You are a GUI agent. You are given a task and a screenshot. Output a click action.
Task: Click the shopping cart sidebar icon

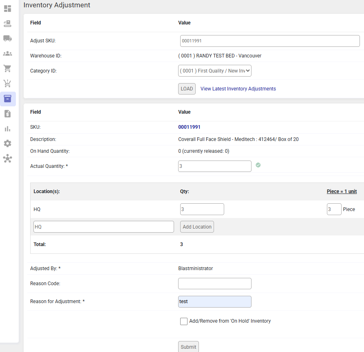(x=8, y=68)
